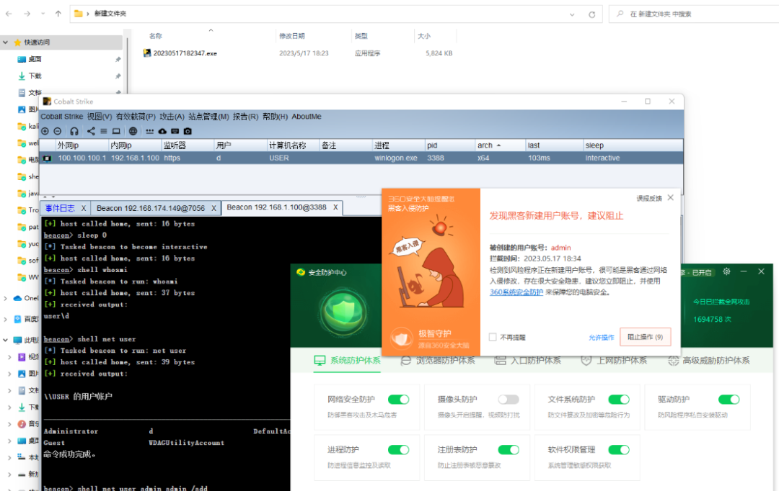Open the AboutMe menu in Cobalt Strike
Viewport: 779px width, 491px height.
pyautogui.click(x=307, y=117)
